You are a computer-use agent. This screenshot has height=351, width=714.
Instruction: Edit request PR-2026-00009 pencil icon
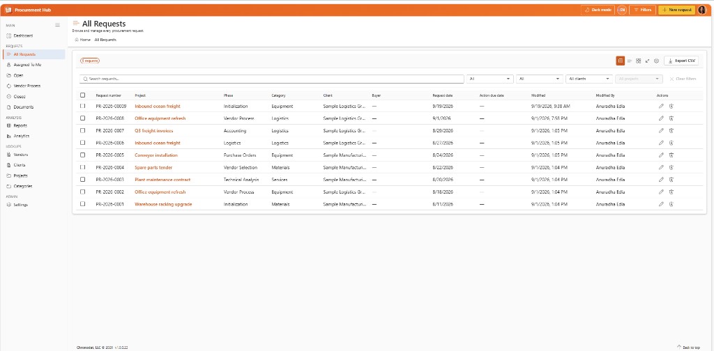661,106
